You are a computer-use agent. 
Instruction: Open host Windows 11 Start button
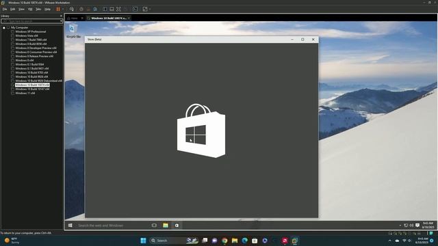[143, 241]
